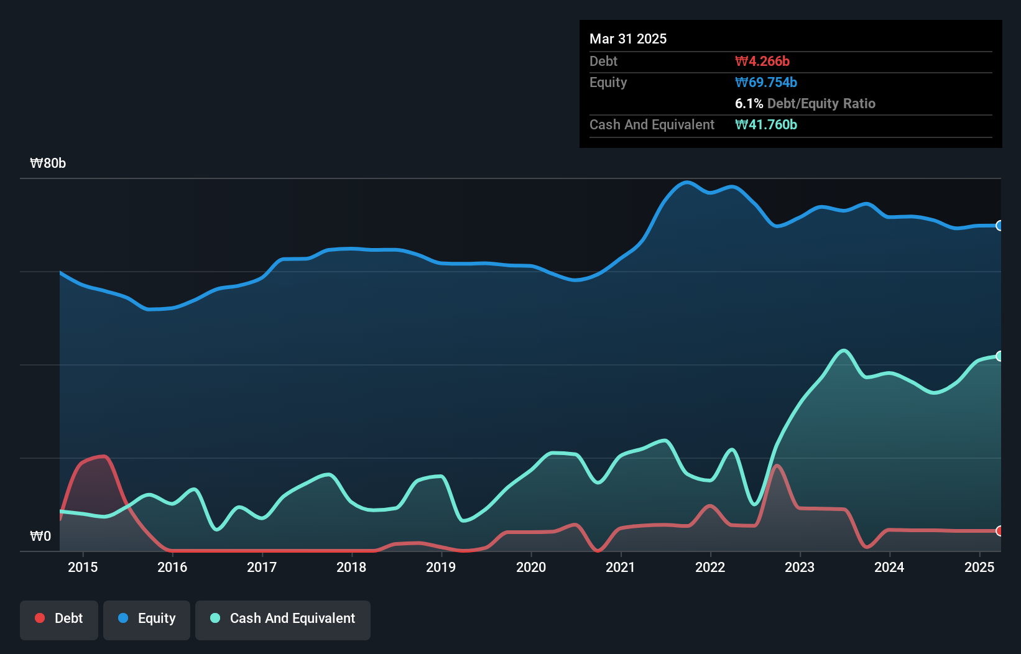The width and height of the screenshot is (1021, 654).
Task: Toggle visibility of the Equity series
Action: click(x=146, y=619)
